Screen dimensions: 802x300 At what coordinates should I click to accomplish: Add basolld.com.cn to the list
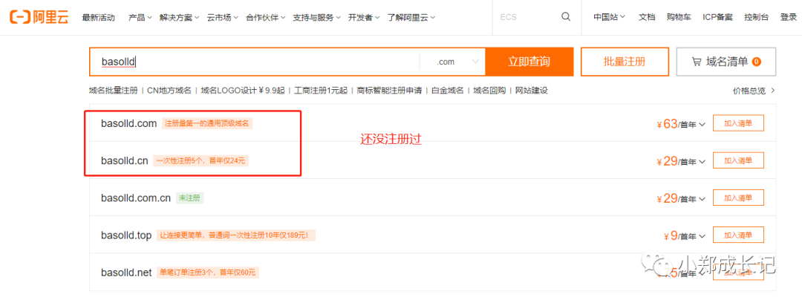[x=737, y=198]
